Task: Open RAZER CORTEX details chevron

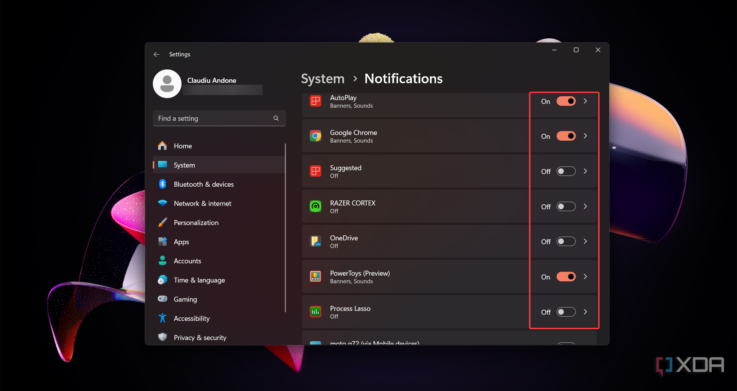Action: tap(585, 207)
